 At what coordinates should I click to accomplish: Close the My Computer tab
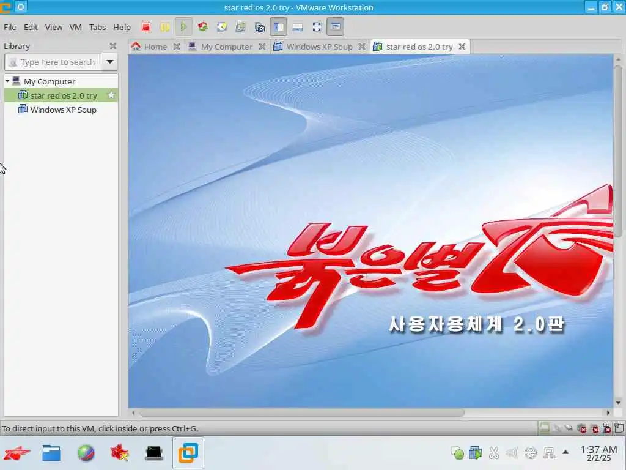pos(262,47)
